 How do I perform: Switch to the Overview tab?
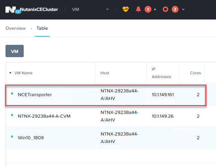pos(15,28)
